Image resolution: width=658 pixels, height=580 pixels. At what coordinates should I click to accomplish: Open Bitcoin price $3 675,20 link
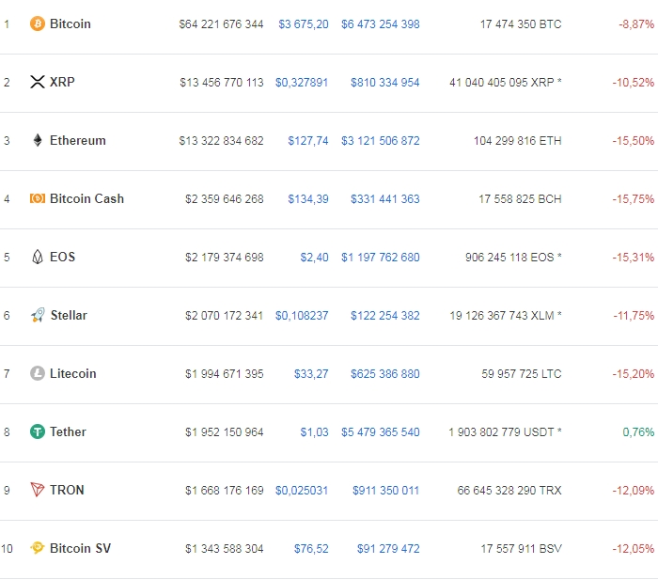coord(304,24)
